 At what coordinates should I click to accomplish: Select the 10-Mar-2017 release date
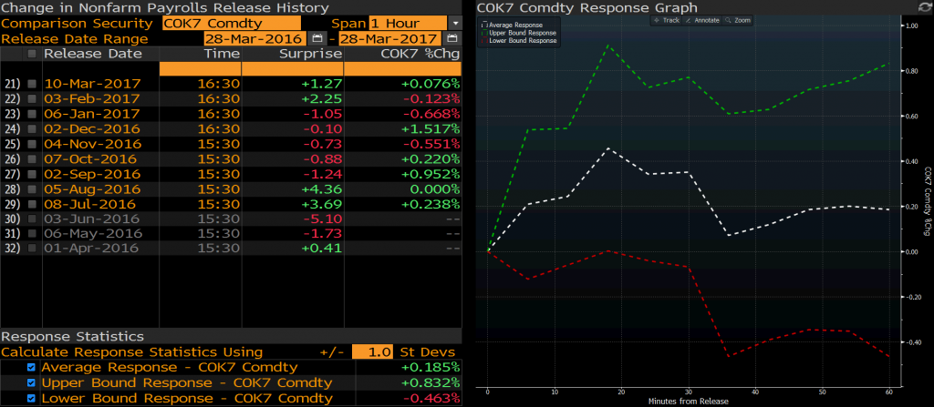click(x=92, y=84)
